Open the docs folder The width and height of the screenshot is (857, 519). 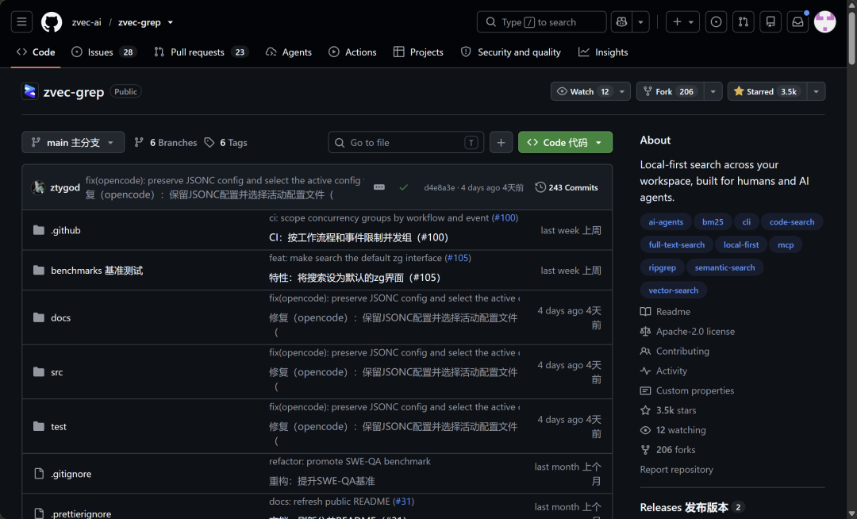60,317
